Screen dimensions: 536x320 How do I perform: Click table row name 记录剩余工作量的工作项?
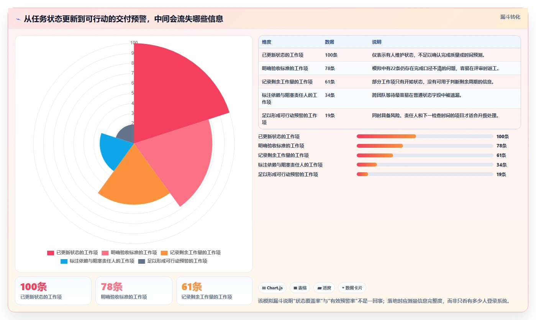point(287,82)
